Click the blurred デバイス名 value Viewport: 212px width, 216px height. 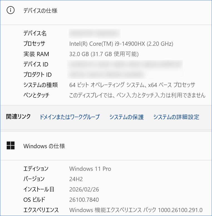94,33
